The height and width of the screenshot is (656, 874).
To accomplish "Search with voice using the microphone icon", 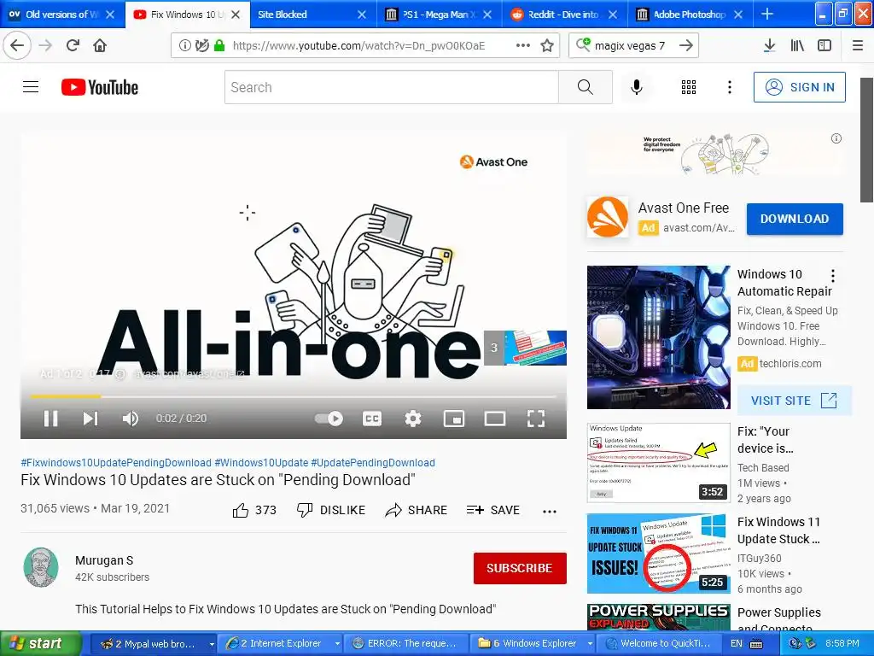I will coord(637,87).
